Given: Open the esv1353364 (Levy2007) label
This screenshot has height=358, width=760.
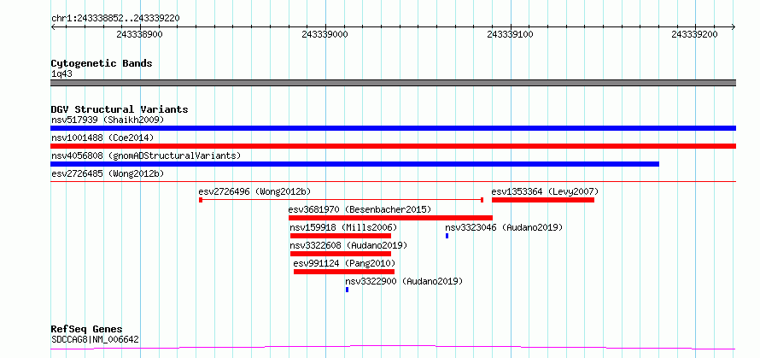Looking at the screenshot, I should 546,191.
